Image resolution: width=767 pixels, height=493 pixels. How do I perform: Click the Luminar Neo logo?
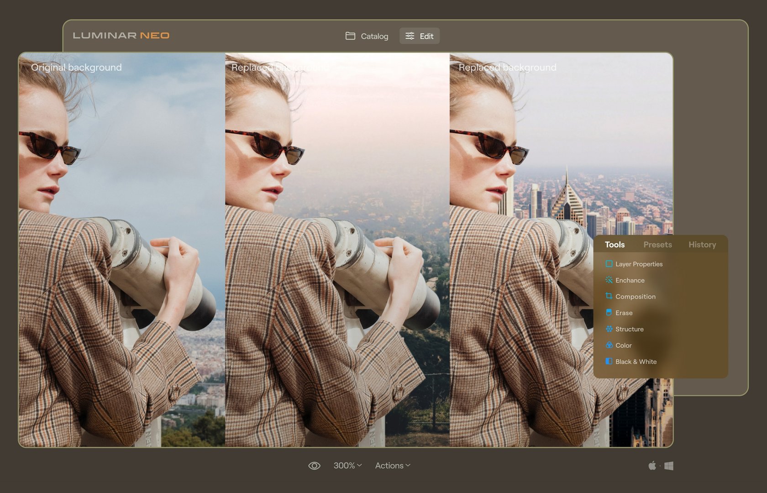point(121,36)
